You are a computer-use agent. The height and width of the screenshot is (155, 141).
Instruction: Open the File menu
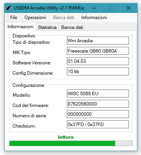point(14,18)
